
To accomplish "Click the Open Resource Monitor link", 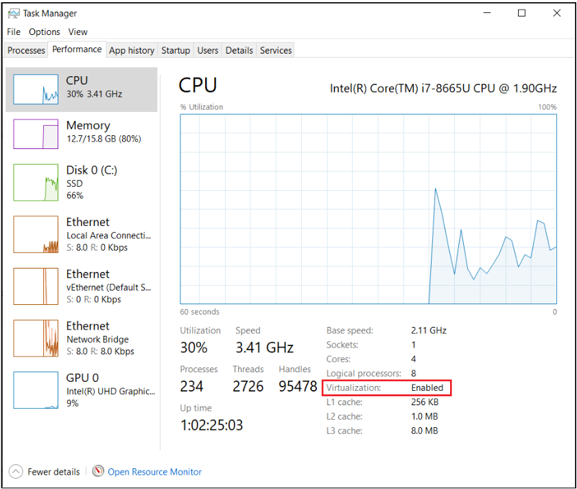I will pos(154,472).
